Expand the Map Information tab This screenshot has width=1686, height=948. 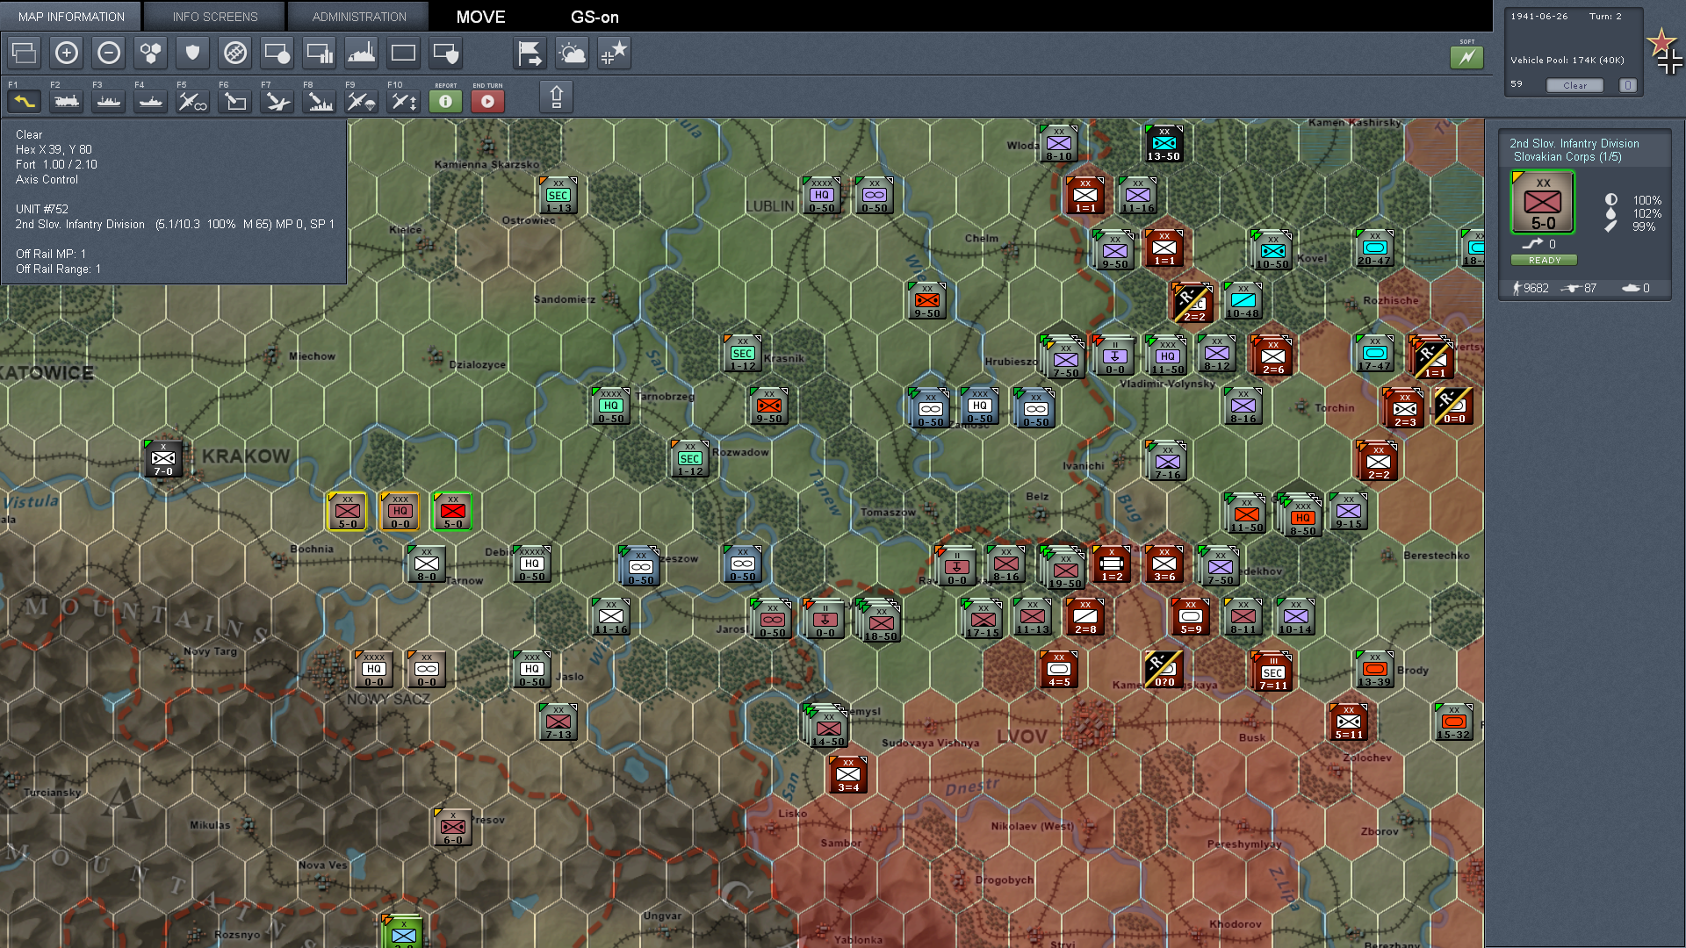tap(71, 17)
